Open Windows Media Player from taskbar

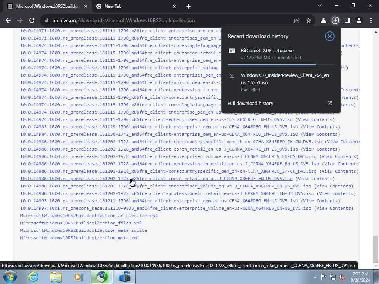pyautogui.click(x=78, y=277)
